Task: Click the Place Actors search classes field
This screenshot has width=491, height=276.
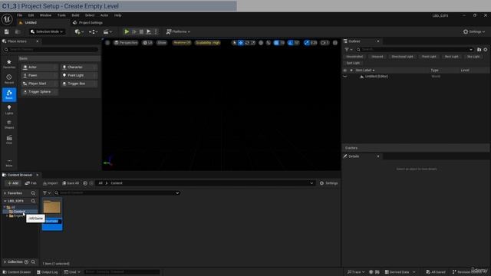Action: click(x=51, y=49)
